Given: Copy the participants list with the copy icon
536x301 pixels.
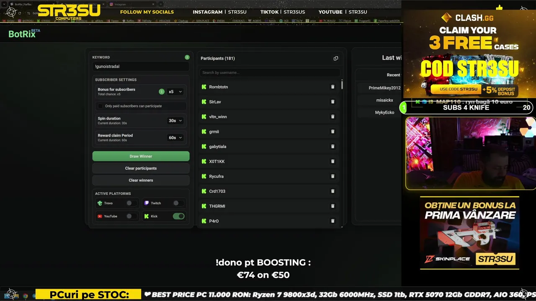Looking at the screenshot, I should (336, 59).
